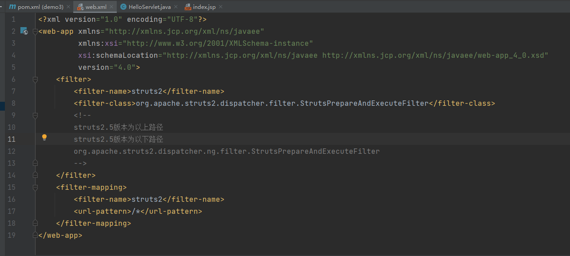This screenshot has width=570, height=256.
Task: Click the Java class icon on HelloServlet tab
Action: (x=123, y=7)
